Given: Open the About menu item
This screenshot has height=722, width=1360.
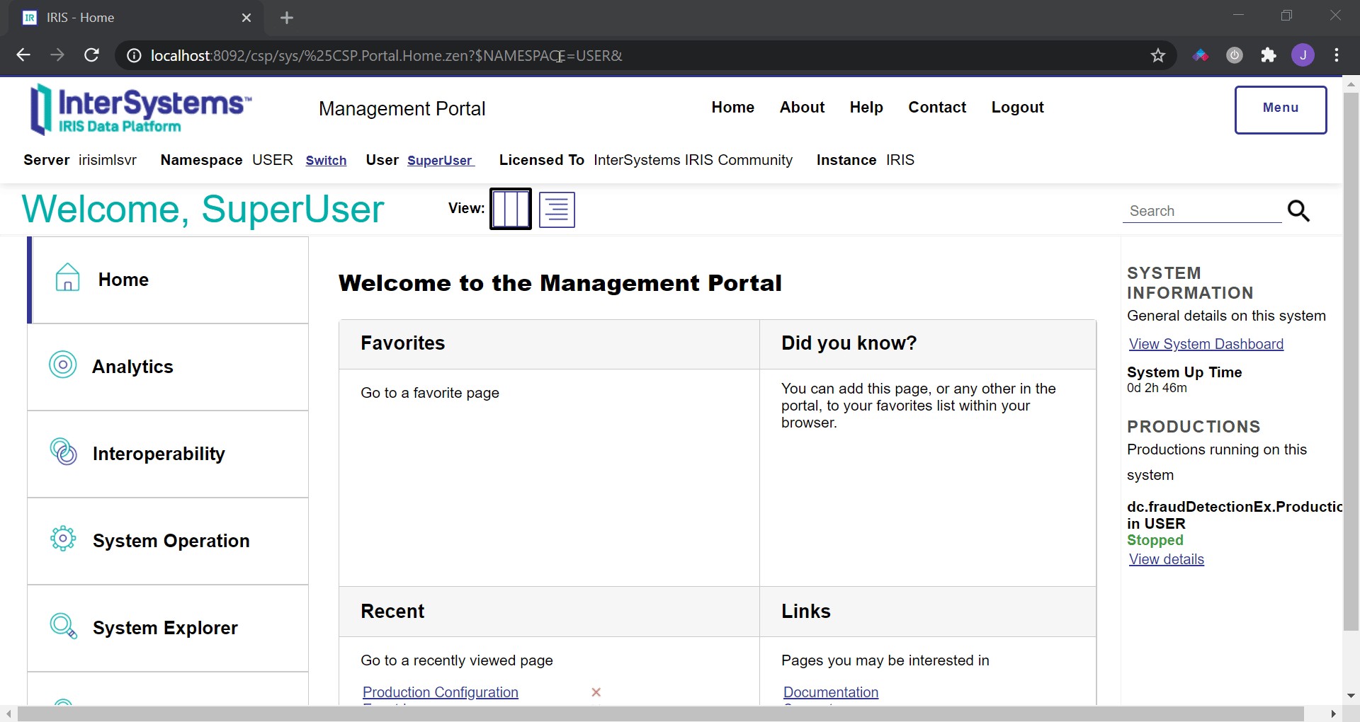Looking at the screenshot, I should click(x=802, y=108).
